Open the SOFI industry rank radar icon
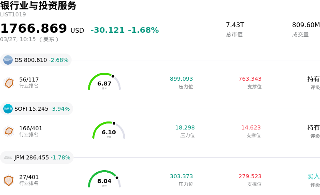This screenshot has height=195, width=320. (9, 131)
